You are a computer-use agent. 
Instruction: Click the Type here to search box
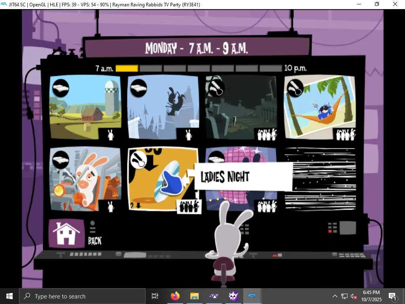(x=82, y=296)
